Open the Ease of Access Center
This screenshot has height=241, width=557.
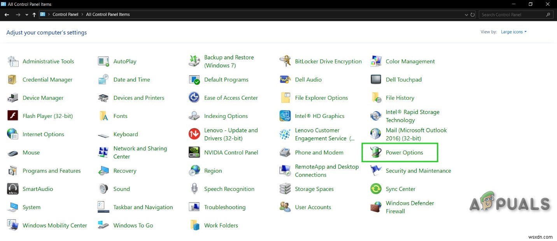(231, 98)
